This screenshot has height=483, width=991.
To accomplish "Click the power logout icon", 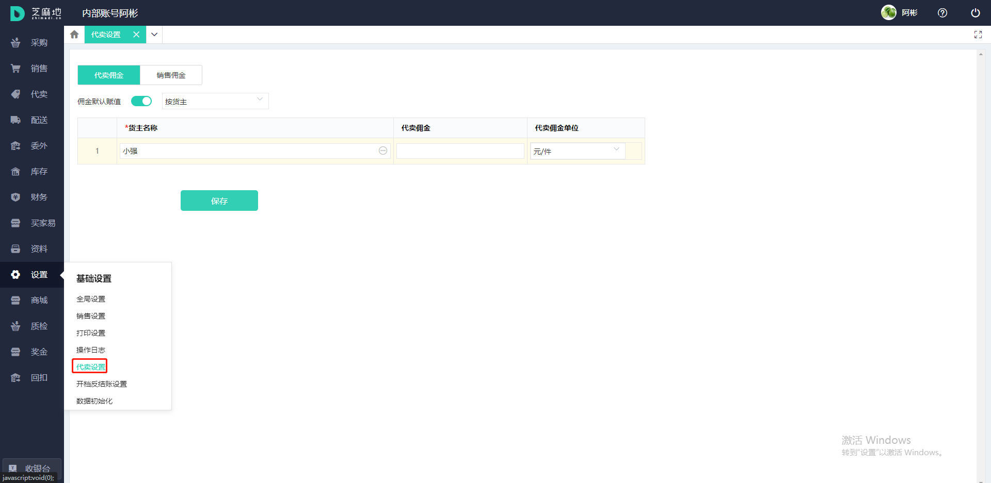I will [976, 13].
